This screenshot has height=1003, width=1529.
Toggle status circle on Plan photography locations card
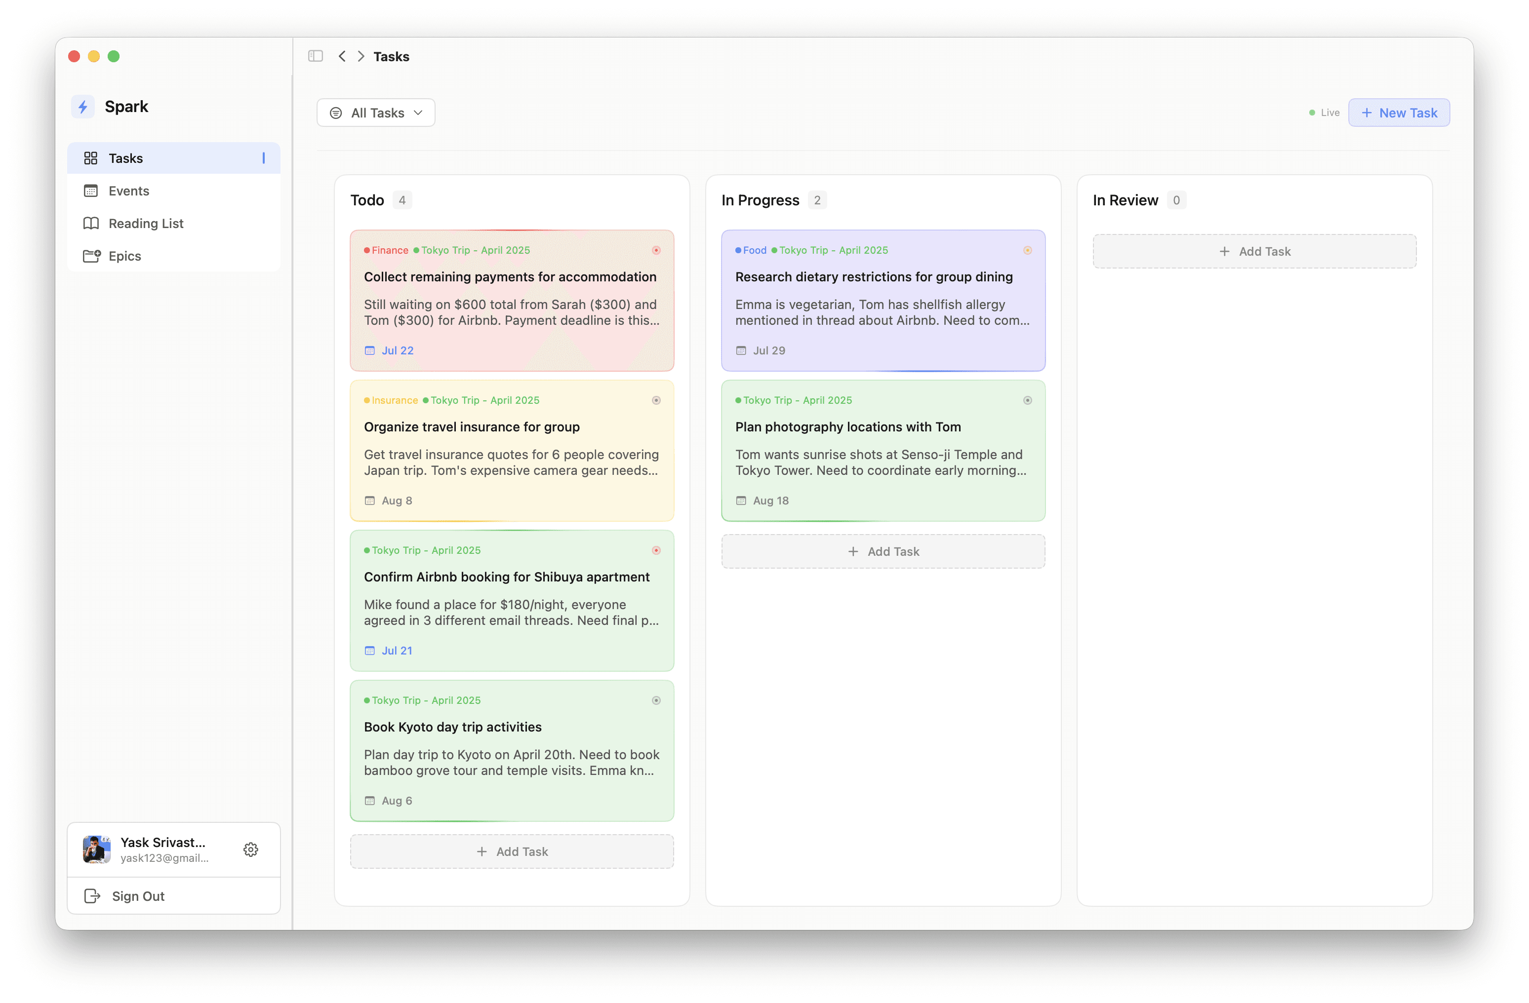coord(1027,400)
